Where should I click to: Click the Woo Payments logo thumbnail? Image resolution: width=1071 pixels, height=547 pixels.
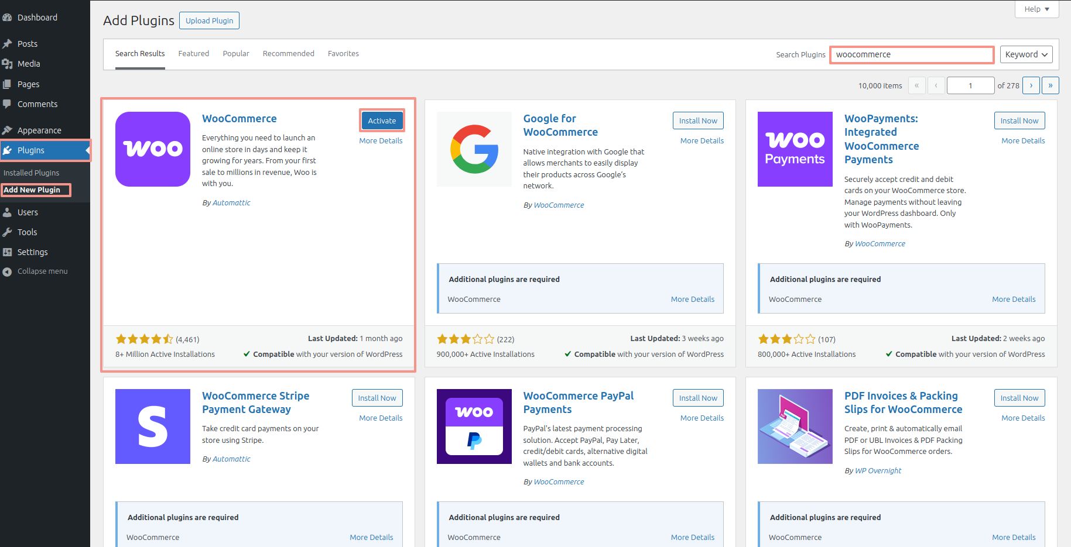pyautogui.click(x=795, y=149)
